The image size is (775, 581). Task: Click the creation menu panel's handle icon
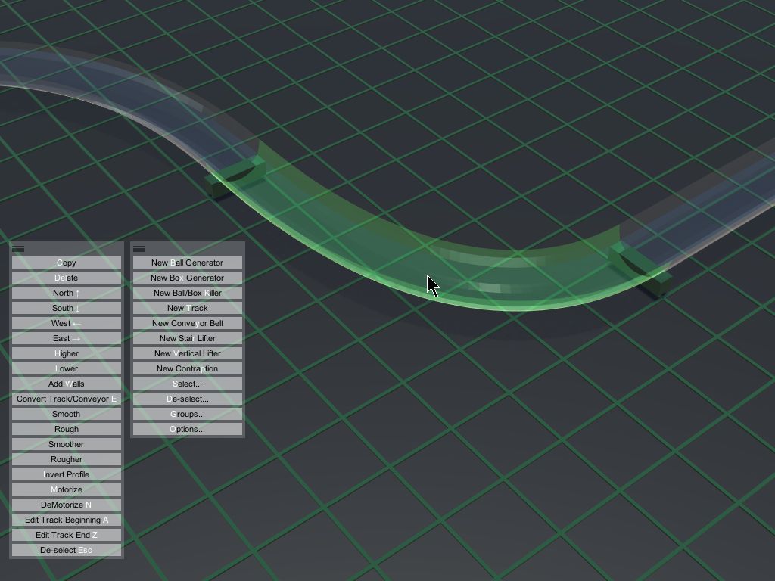tap(139, 249)
